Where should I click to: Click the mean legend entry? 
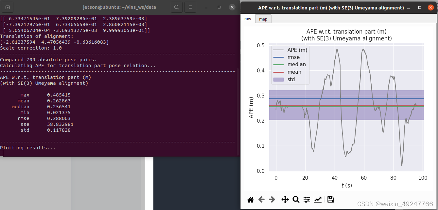[288, 72]
